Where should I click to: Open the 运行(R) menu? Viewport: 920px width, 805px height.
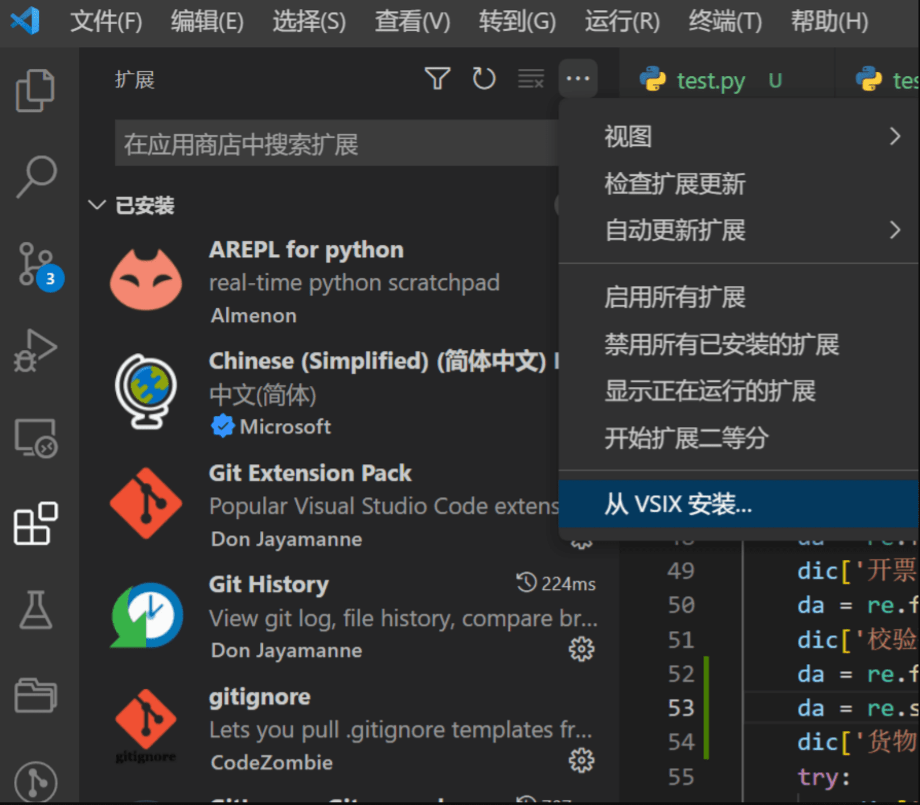point(623,22)
